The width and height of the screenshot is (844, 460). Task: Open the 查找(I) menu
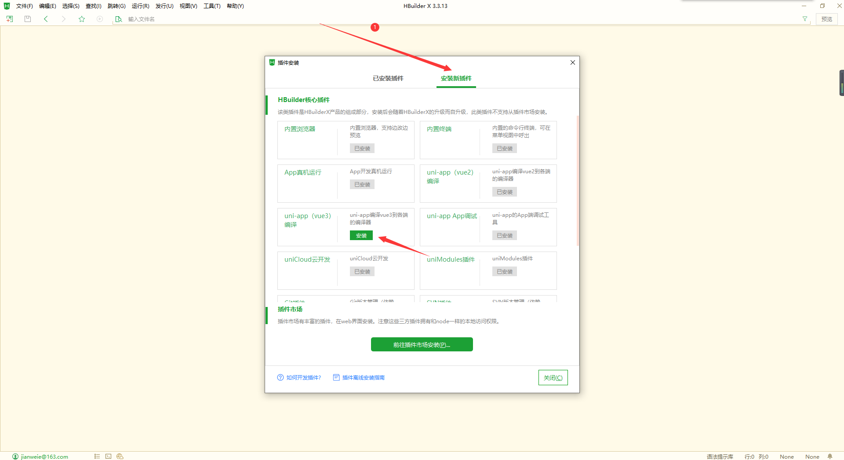click(x=94, y=6)
